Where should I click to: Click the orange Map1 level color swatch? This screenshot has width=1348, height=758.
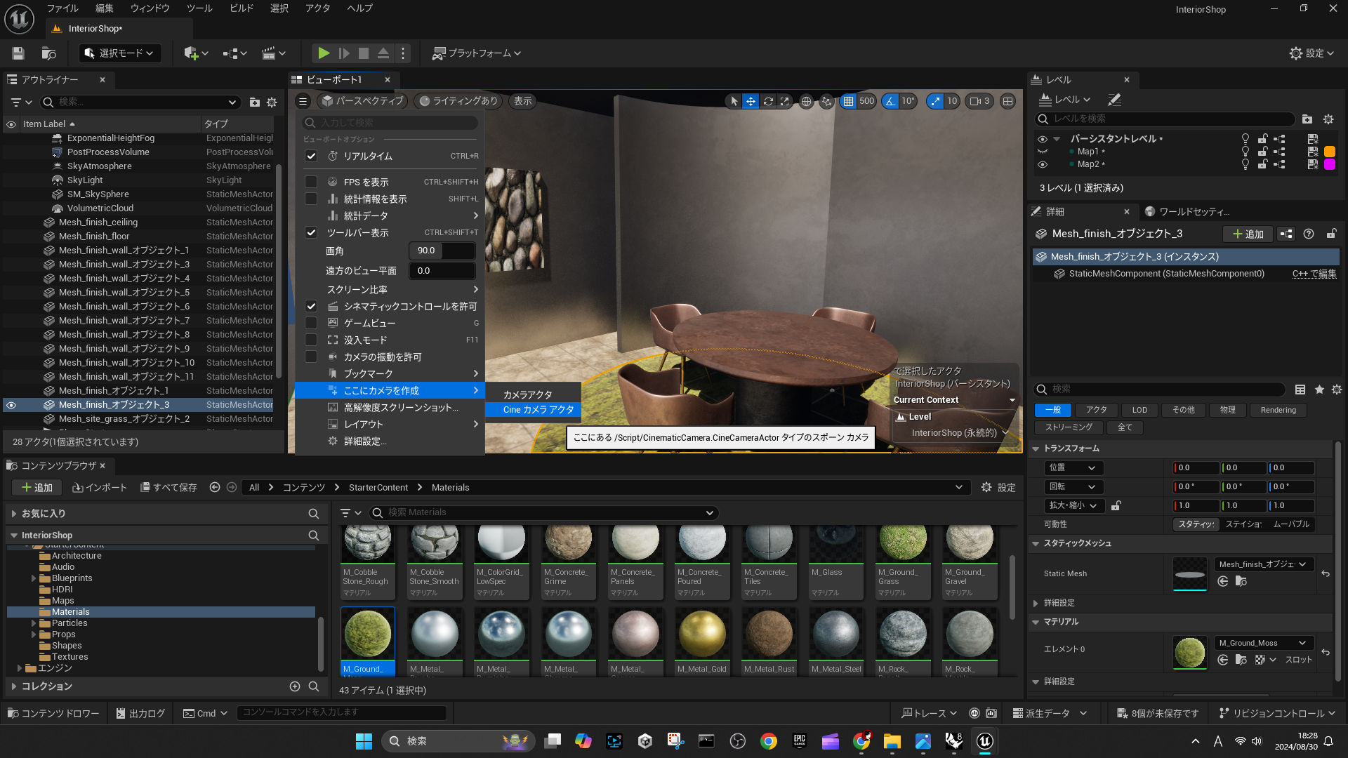[1329, 152]
